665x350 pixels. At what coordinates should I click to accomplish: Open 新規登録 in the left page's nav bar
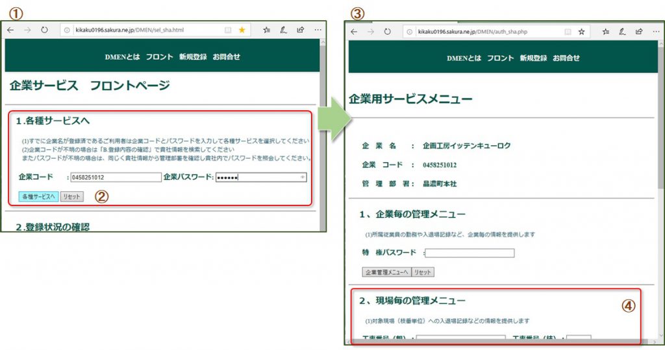coord(193,56)
